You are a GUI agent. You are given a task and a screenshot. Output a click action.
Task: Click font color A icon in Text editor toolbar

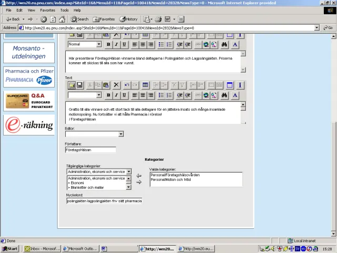point(235,95)
